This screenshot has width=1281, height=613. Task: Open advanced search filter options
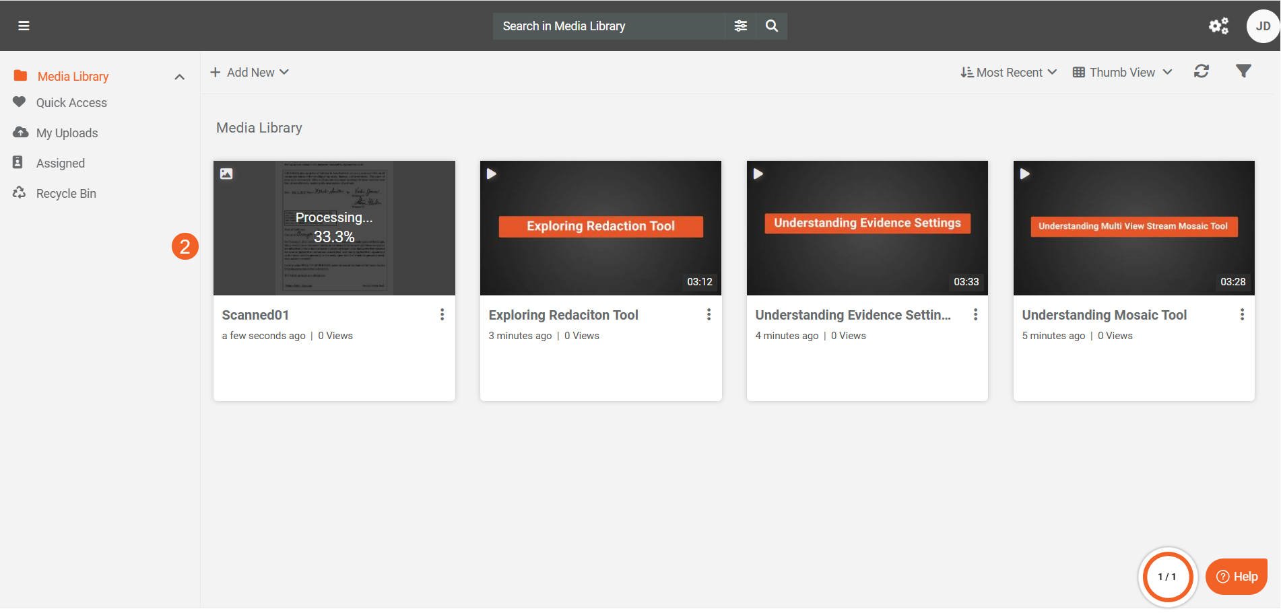740,26
